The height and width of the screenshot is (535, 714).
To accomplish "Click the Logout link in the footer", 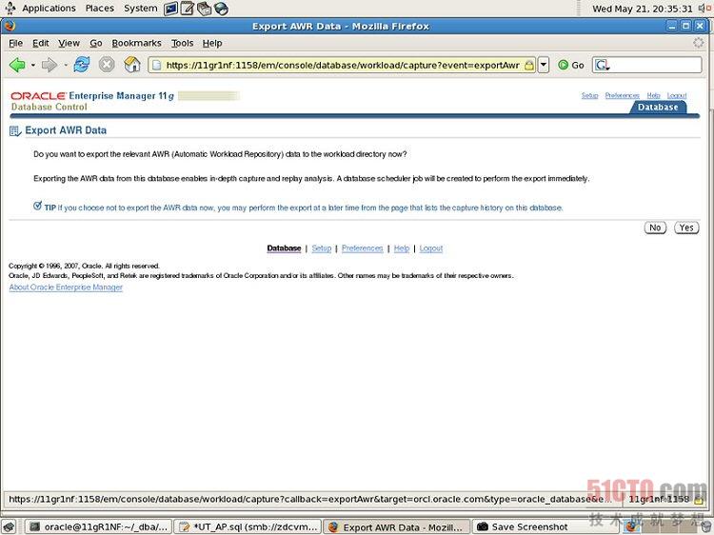I will (x=431, y=248).
